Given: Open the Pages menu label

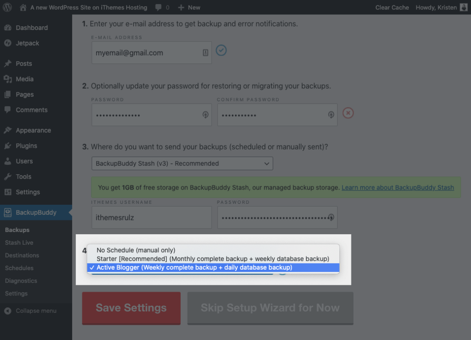Looking at the screenshot, I should [25, 94].
